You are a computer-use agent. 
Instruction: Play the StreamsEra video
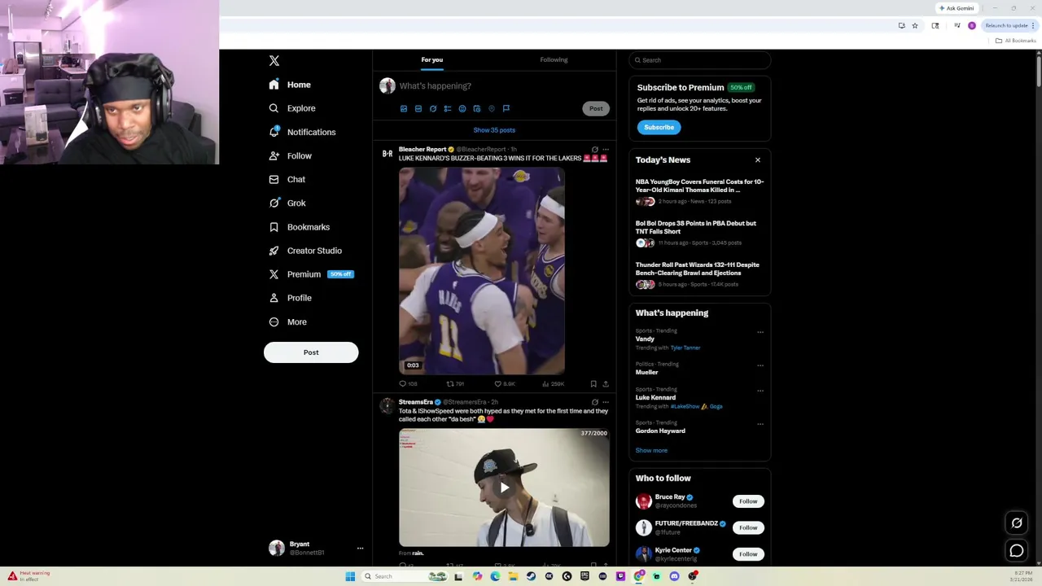coord(504,488)
